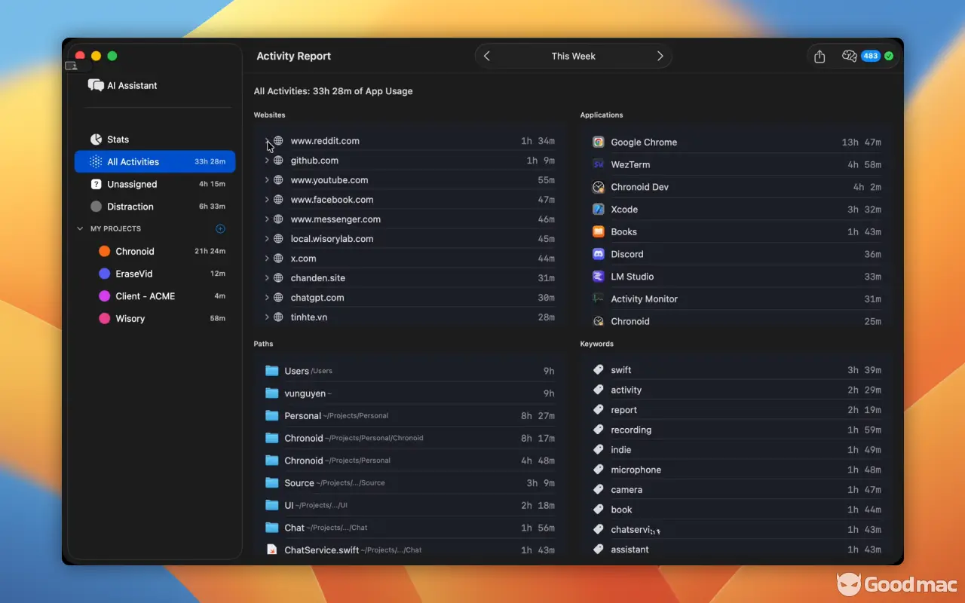Select the Distraction category
965x603 pixels.
[130, 207]
